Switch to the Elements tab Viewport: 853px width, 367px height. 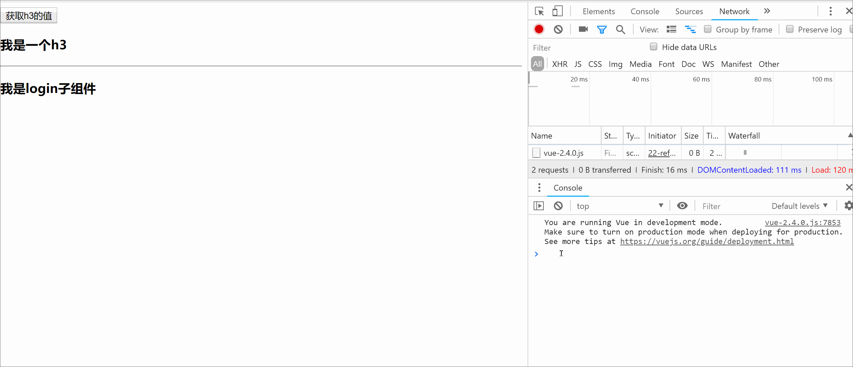click(x=599, y=11)
